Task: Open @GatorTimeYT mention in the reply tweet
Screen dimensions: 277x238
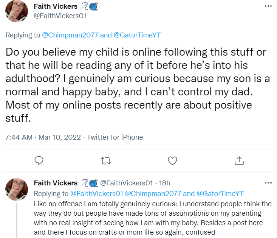Action: [220, 193]
